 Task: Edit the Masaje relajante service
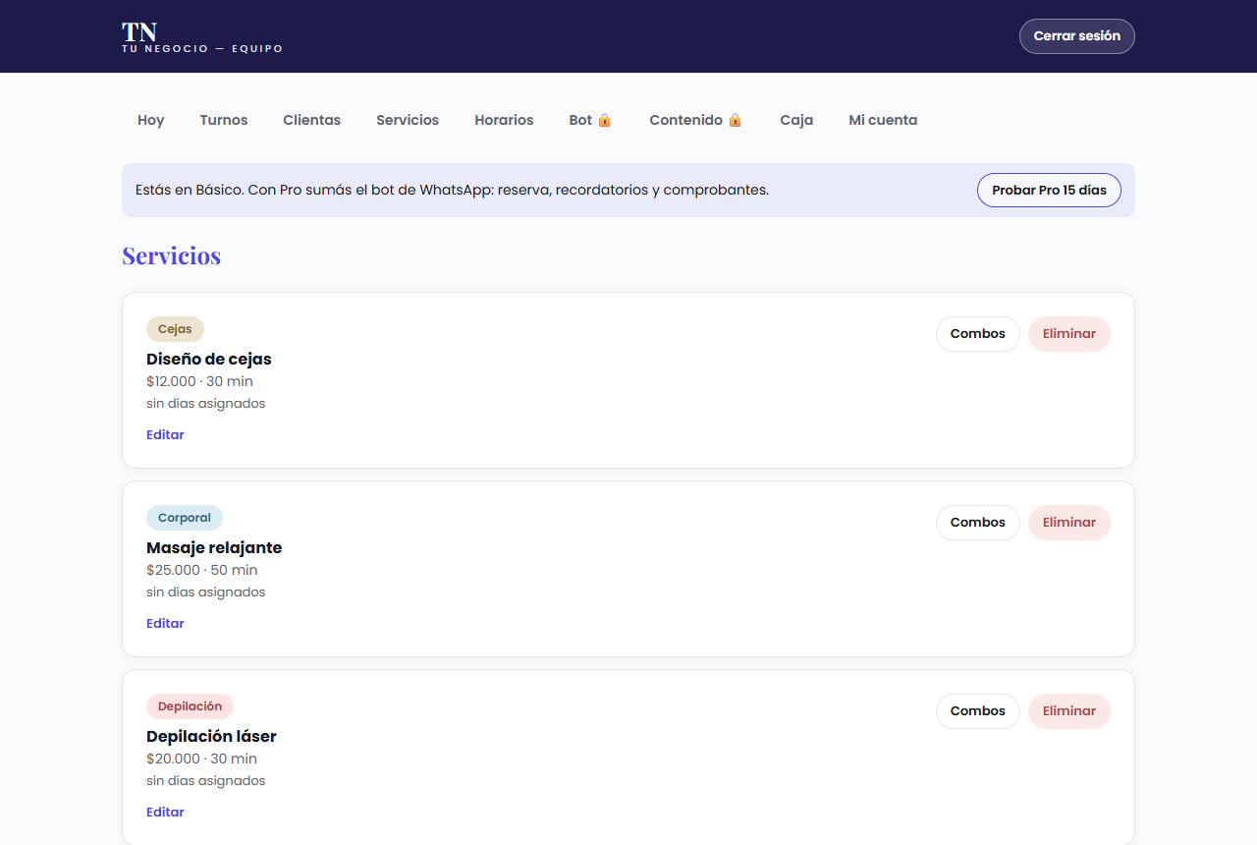[x=165, y=623]
